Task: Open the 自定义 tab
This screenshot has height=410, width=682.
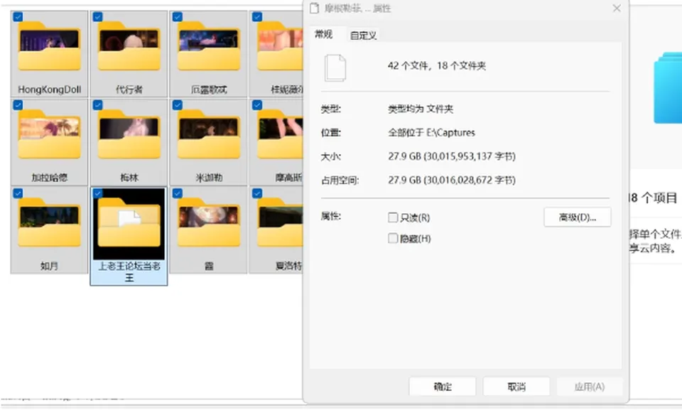Action: click(x=363, y=36)
